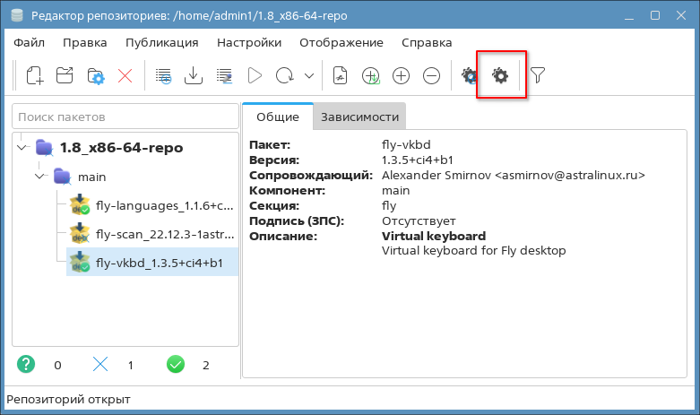Click the new repository icon
Viewport: 700px width, 415px height.
click(34, 76)
